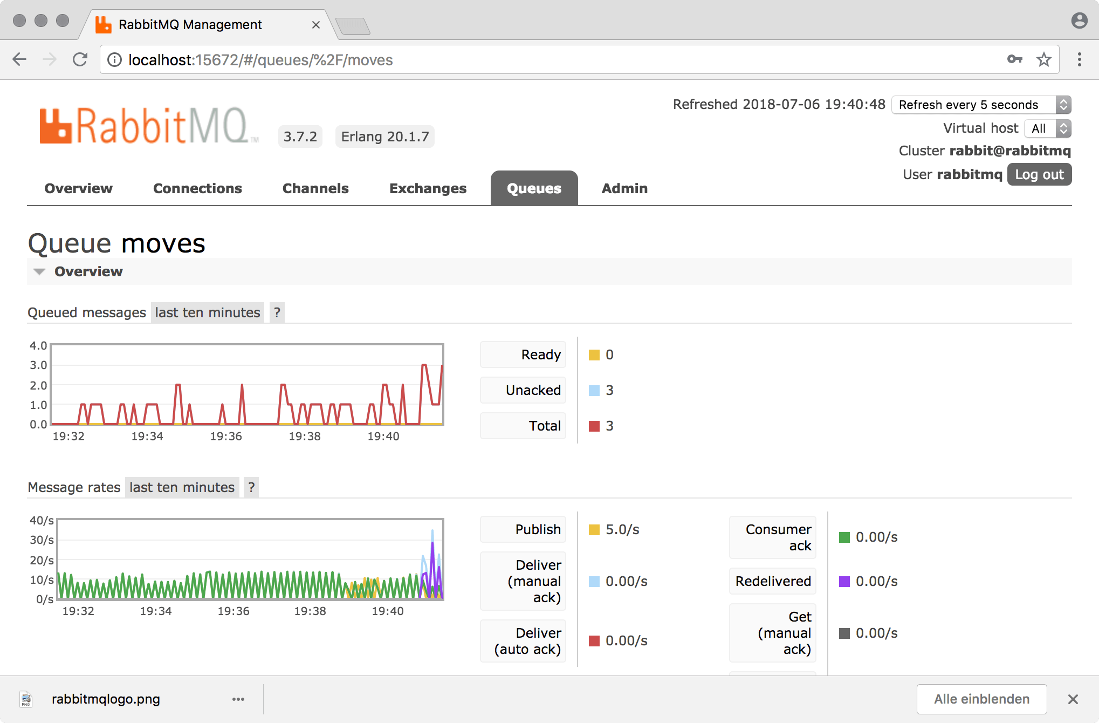This screenshot has width=1099, height=723.
Task: Click the RabbitMQ tab favicon
Action: click(103, 25)
